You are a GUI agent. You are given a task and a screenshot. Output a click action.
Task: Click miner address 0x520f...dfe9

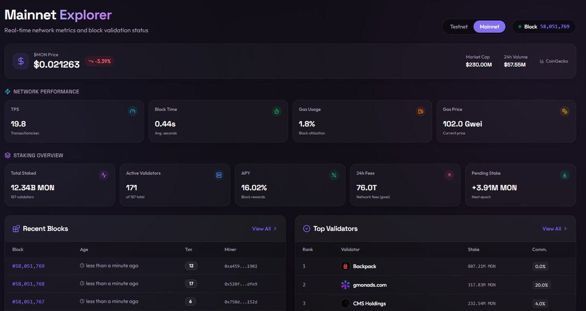pyautogui.click(x=241, y=284)
